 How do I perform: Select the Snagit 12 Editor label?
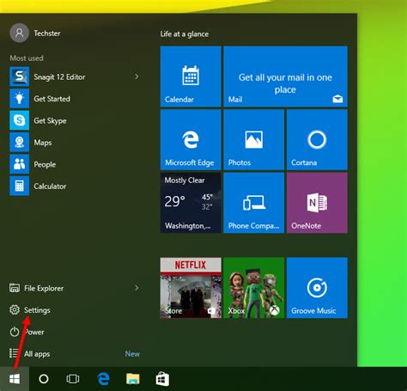pos(59,76)
